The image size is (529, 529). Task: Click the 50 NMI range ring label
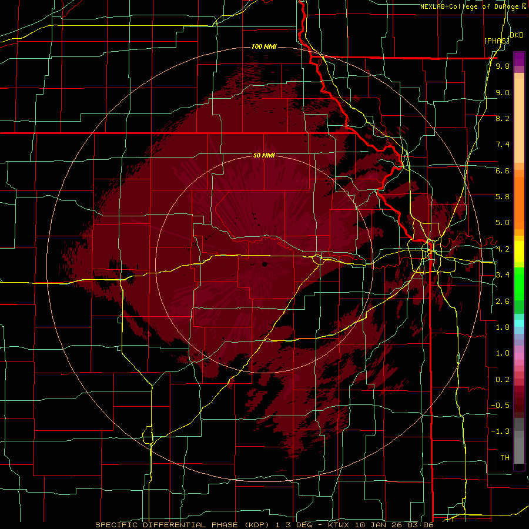coord(264,156)
